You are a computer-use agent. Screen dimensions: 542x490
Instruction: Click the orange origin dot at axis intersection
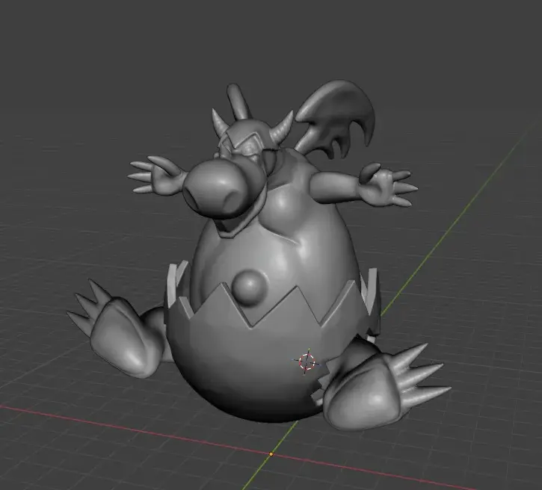271,454
